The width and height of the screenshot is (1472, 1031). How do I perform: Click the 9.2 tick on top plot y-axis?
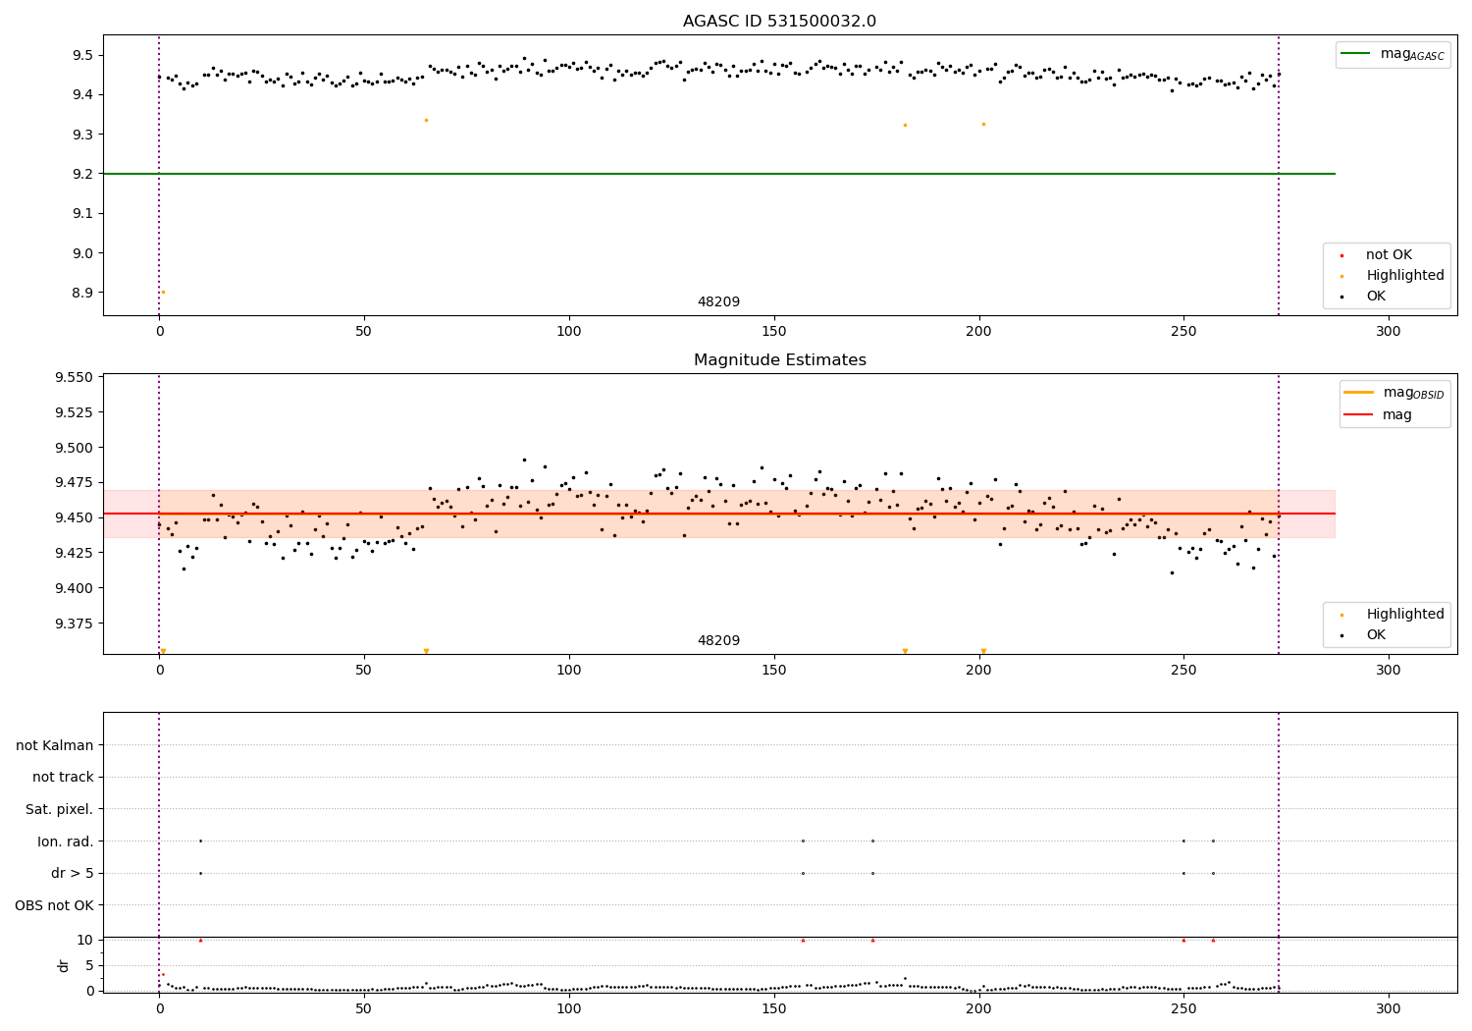pyautogui.click(x=83, y=174)
